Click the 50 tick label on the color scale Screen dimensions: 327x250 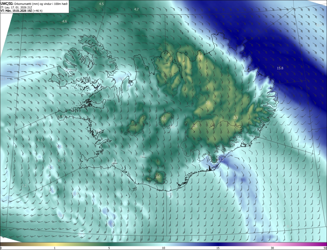click(325, 248)
